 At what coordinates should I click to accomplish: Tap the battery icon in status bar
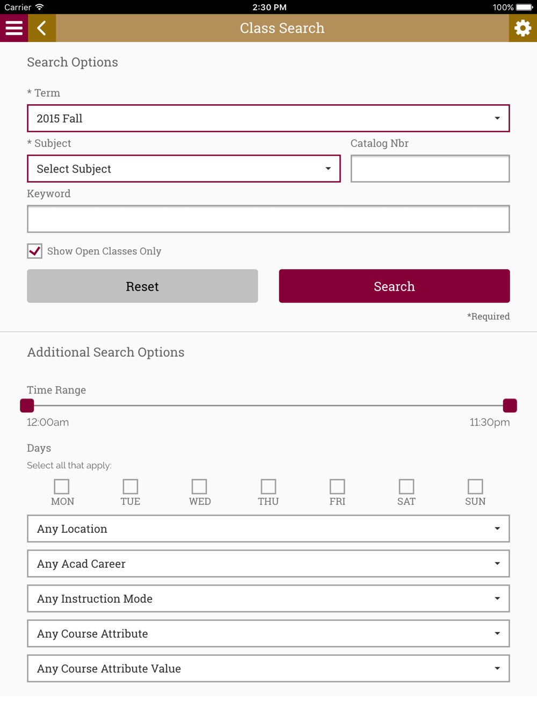525,7
